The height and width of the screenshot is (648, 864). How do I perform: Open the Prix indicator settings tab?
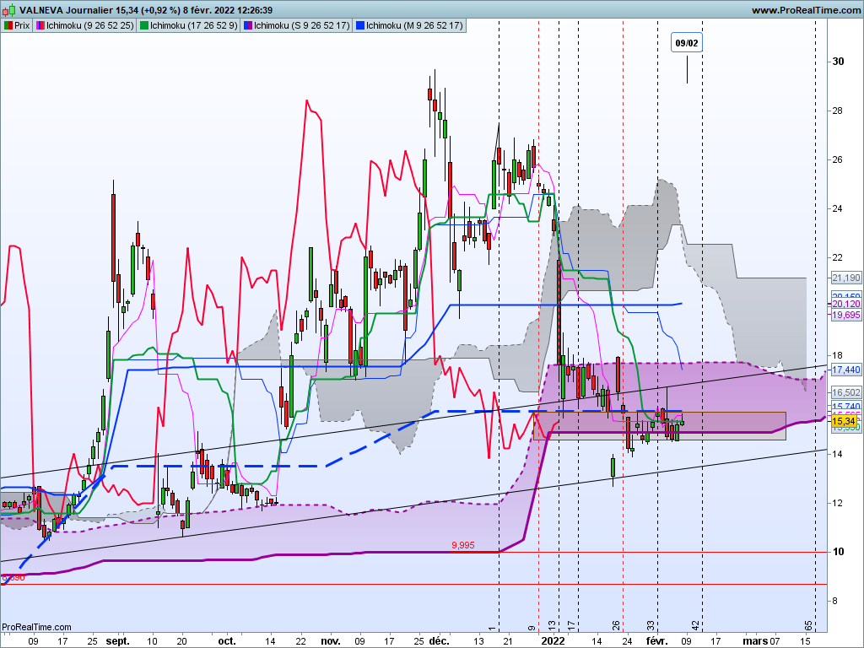pyautogui.click(x=17, y=25)
